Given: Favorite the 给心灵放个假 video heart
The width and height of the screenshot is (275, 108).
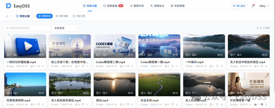Looking at the screenshot, I should (83, 66).
